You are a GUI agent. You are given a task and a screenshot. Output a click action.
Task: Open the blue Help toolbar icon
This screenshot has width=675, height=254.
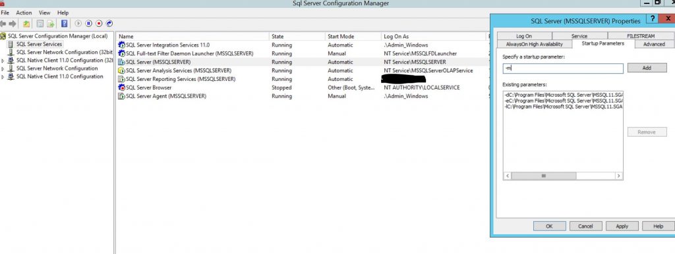point(64,24)
